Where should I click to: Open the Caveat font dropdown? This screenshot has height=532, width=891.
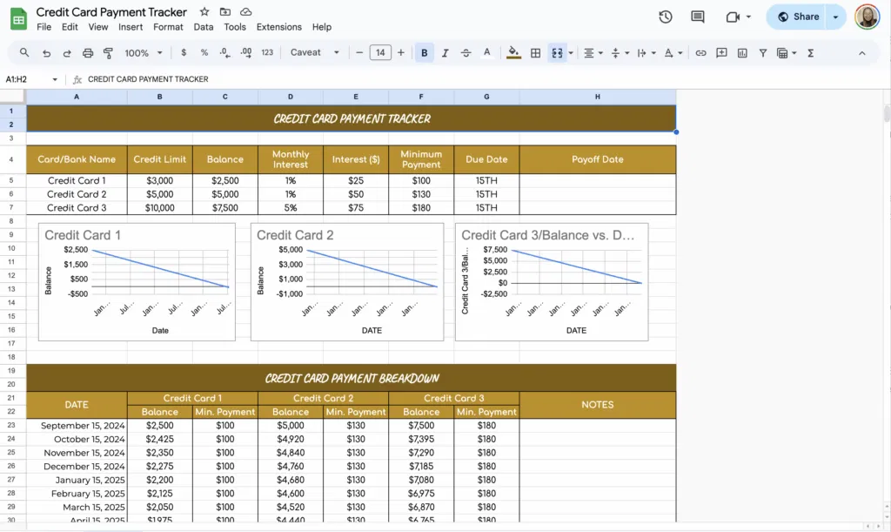click(312, 52)
